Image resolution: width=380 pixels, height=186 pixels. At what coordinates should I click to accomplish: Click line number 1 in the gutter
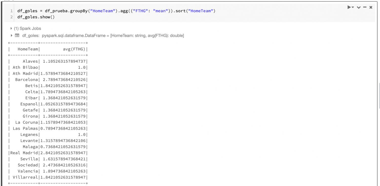11,11
